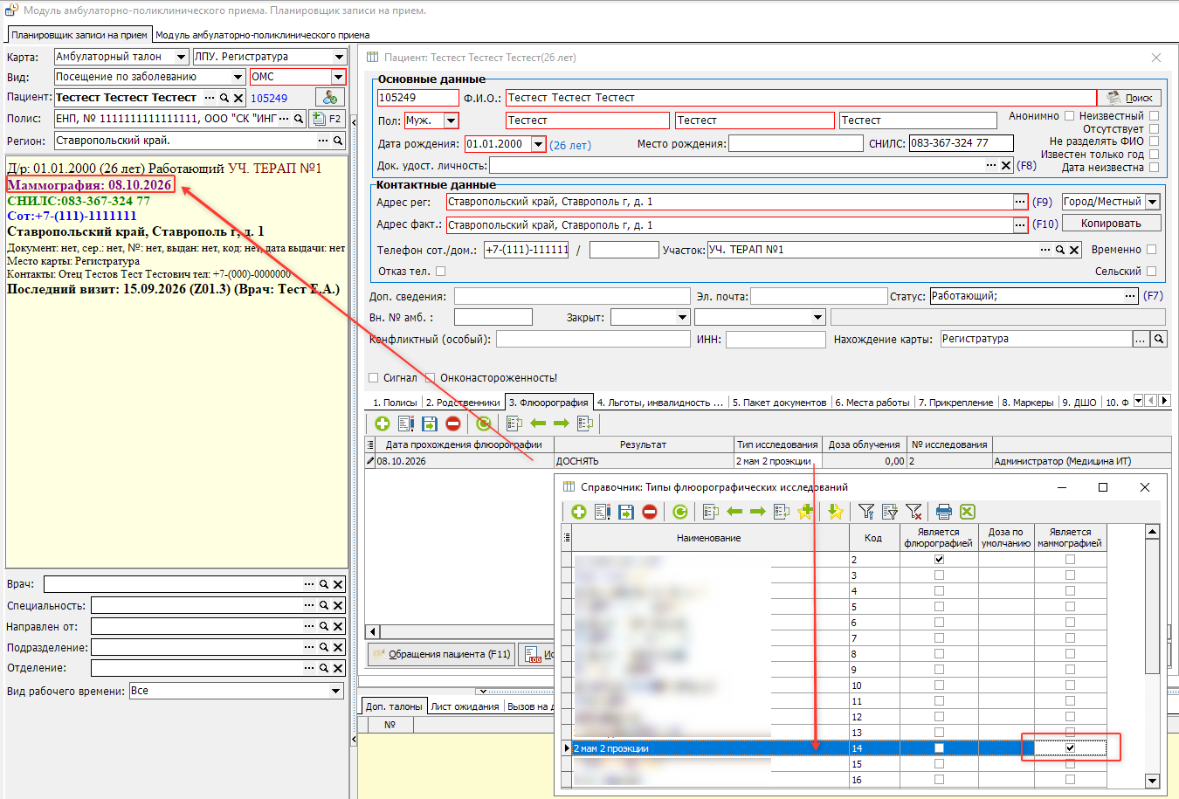Click the patient verification icon next to 105249
The width and height of the screenshot is (1179, 799).
(x=330, y=98)
